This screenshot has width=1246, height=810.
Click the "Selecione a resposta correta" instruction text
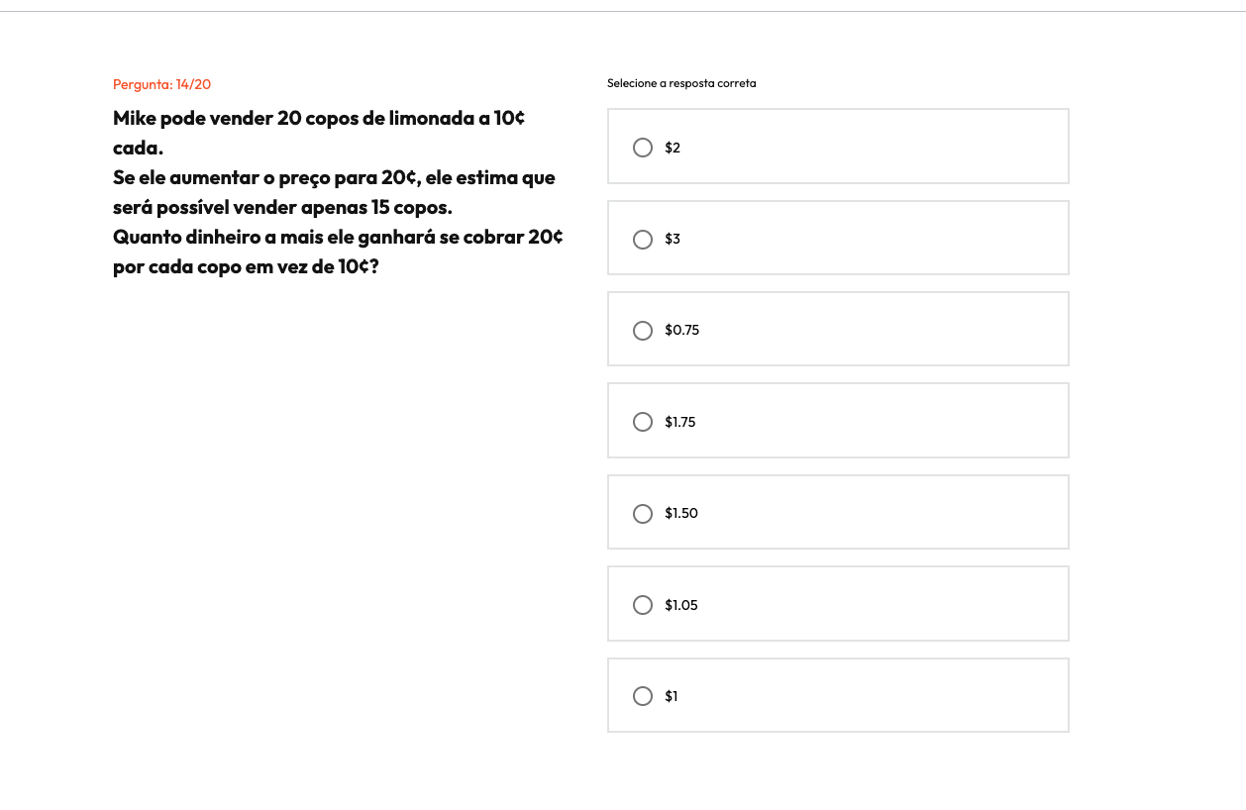681,83
